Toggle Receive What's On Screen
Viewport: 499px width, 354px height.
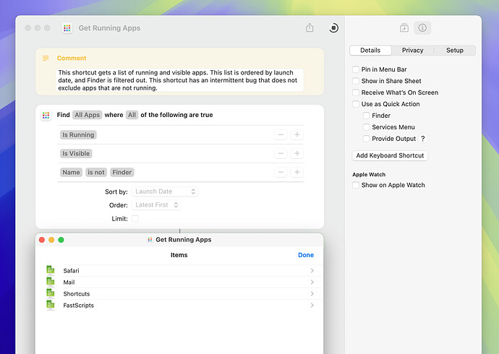[356, 92]
